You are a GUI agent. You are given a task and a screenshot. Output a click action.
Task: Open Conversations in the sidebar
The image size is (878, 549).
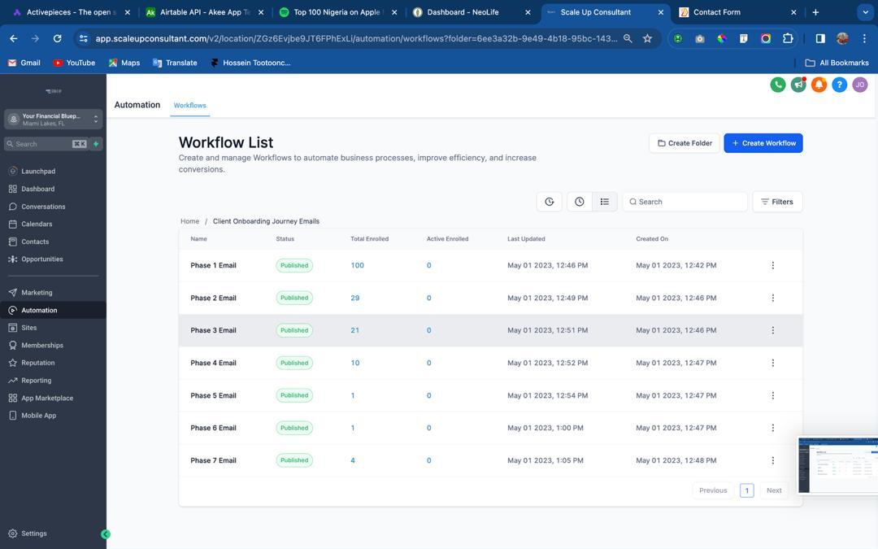click(x=43, y=207)
